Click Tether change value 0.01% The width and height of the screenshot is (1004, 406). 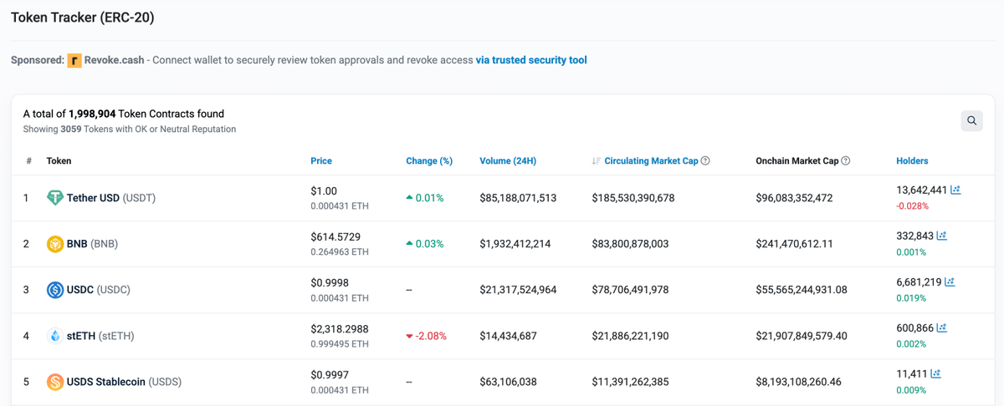[429, 198]
